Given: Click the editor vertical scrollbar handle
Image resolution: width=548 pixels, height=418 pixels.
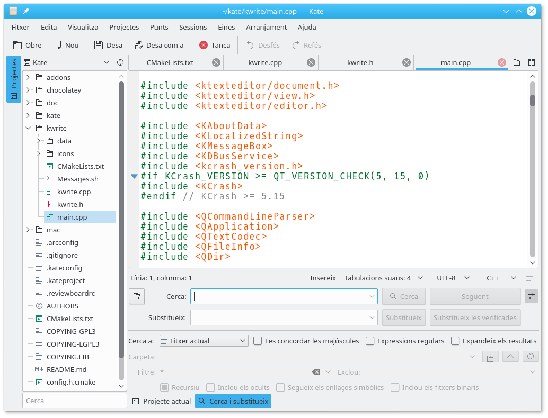Looking at the screenshot, I should (x=533, y=100).
